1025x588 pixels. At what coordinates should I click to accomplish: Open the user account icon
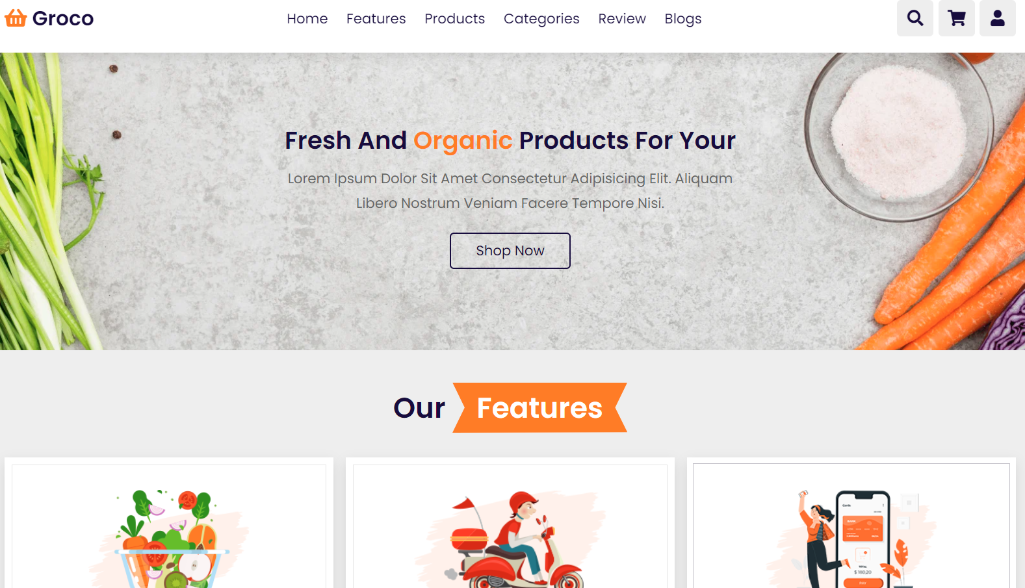998,18
